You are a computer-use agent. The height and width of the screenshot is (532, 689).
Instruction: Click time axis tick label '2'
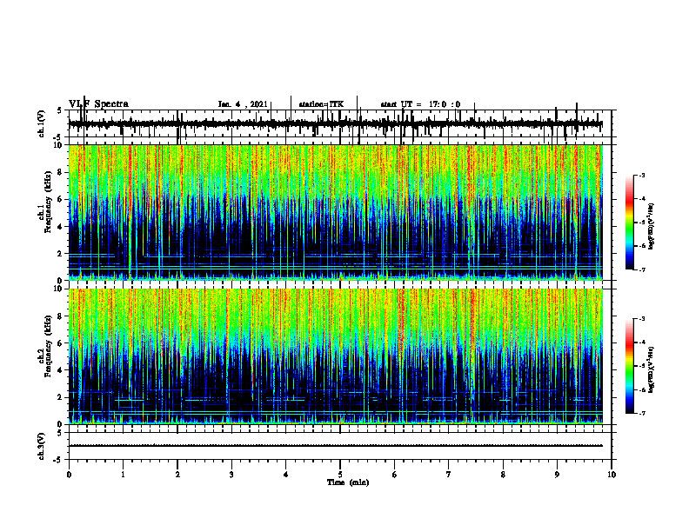tap(177, 475)
